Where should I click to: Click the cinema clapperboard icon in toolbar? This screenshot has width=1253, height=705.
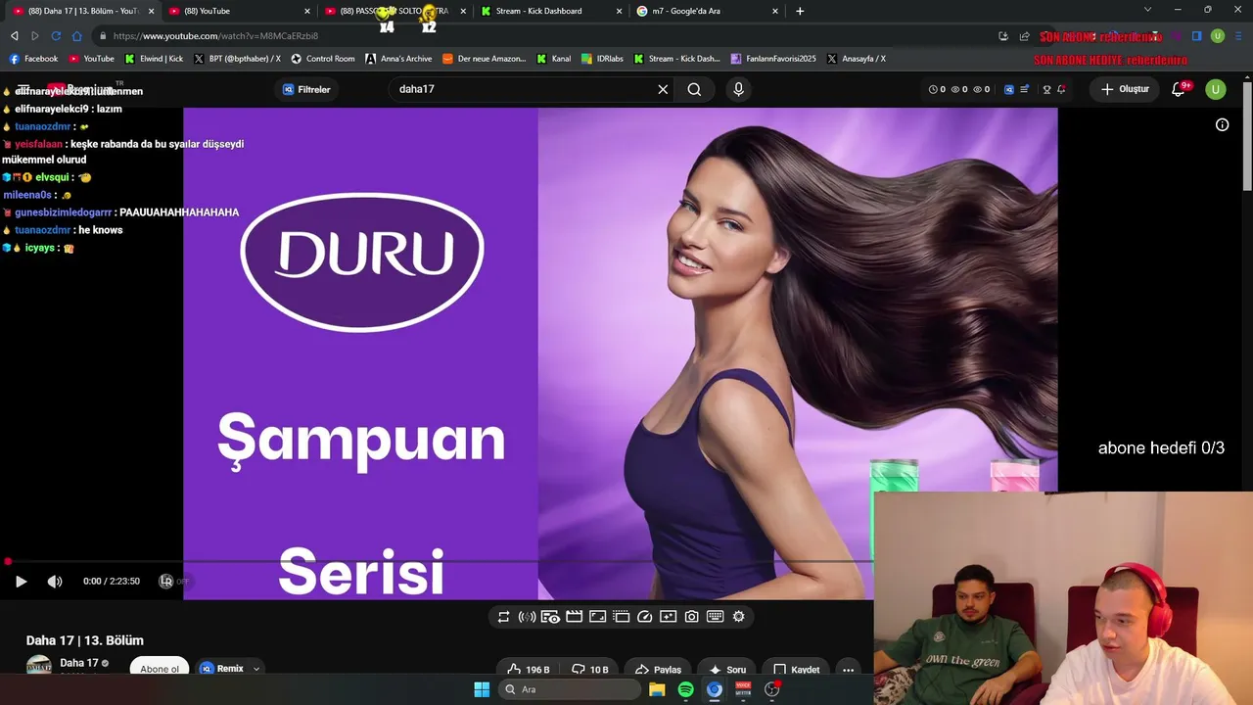(x=574, y=617)
